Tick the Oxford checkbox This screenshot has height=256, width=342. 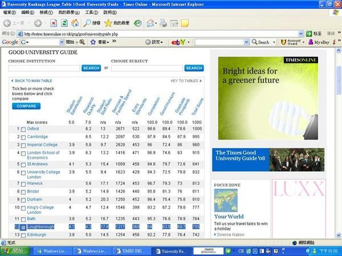pos(23,130)
